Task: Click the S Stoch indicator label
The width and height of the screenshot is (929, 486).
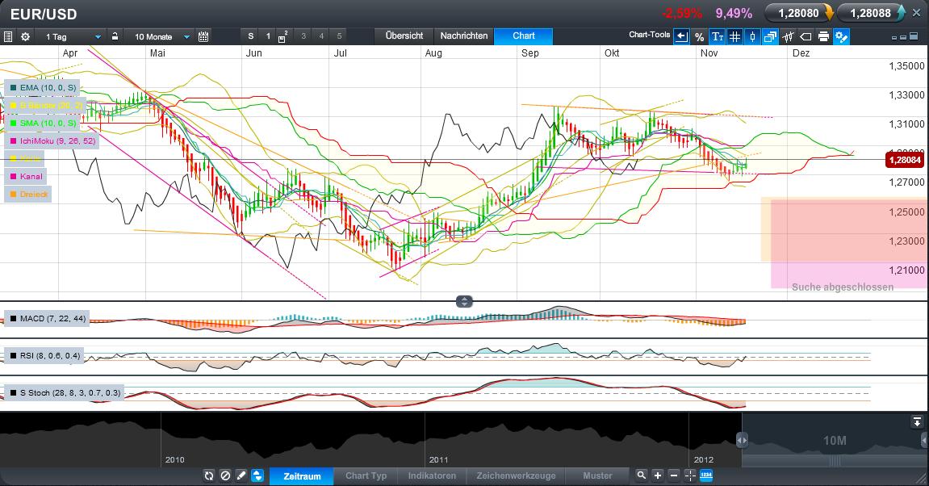Action: [x=64, y=392]
